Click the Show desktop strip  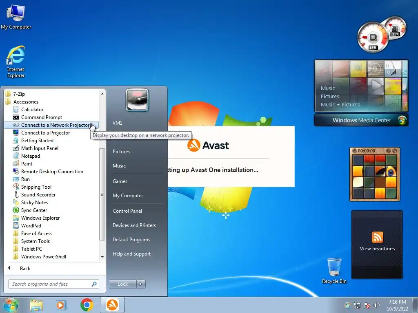point(415,305)
